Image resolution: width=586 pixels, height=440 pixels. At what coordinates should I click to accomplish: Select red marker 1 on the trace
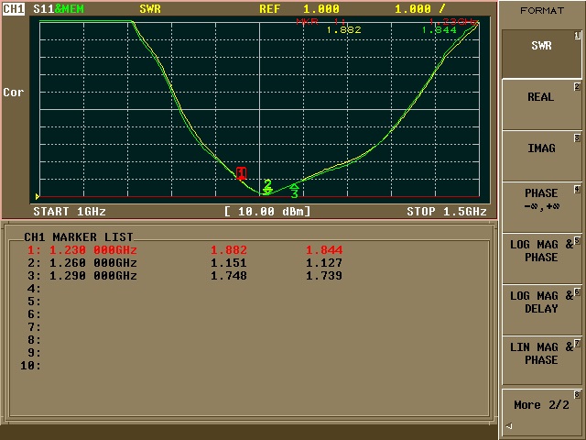(x=241, y=173)
